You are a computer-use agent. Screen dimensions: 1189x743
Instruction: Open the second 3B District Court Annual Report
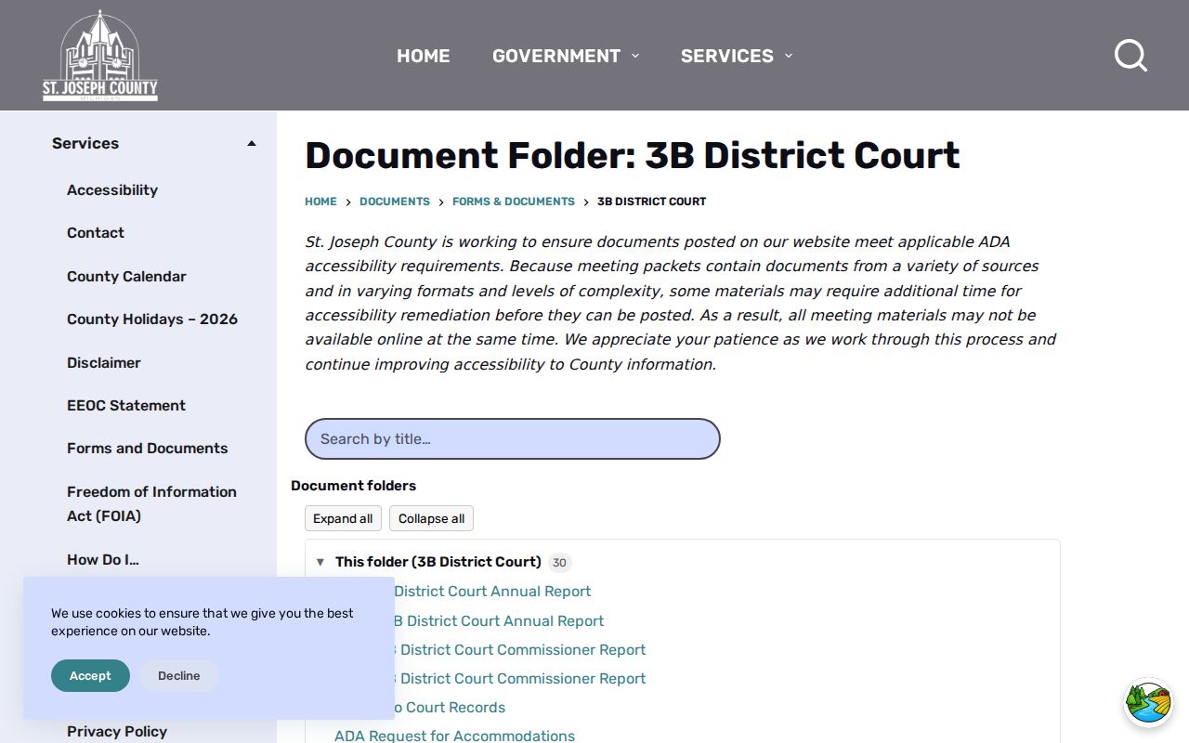pos(499,621)
